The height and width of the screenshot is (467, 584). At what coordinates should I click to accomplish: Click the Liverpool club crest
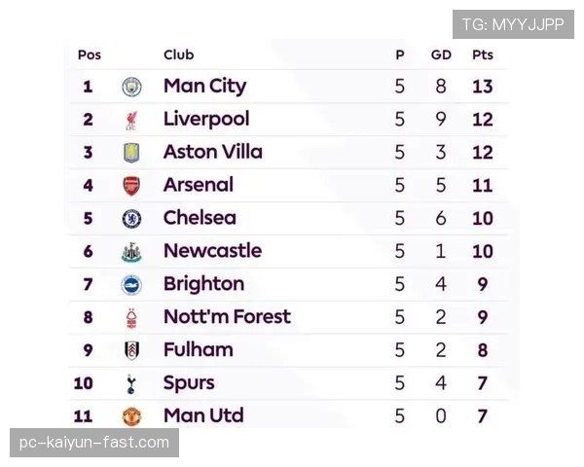click(131, 120)
